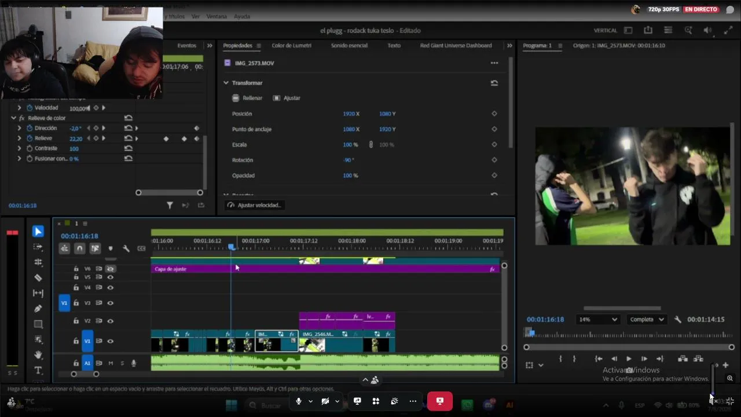741x417 pixels.
Task: Click the Lift button in Program monitor
Action: click(x=683, y=359)
